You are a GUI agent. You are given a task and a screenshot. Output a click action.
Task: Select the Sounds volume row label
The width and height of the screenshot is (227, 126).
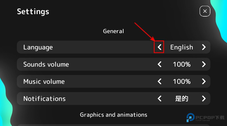pyautogui.click(x=46, y=64)
